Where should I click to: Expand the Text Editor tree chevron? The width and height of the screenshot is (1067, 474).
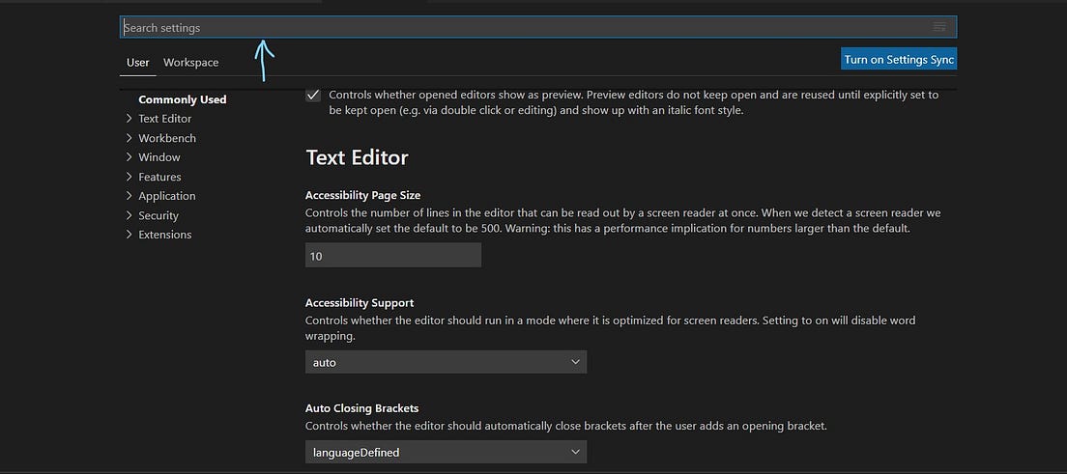pyautogui.click(x=130, y=119)
